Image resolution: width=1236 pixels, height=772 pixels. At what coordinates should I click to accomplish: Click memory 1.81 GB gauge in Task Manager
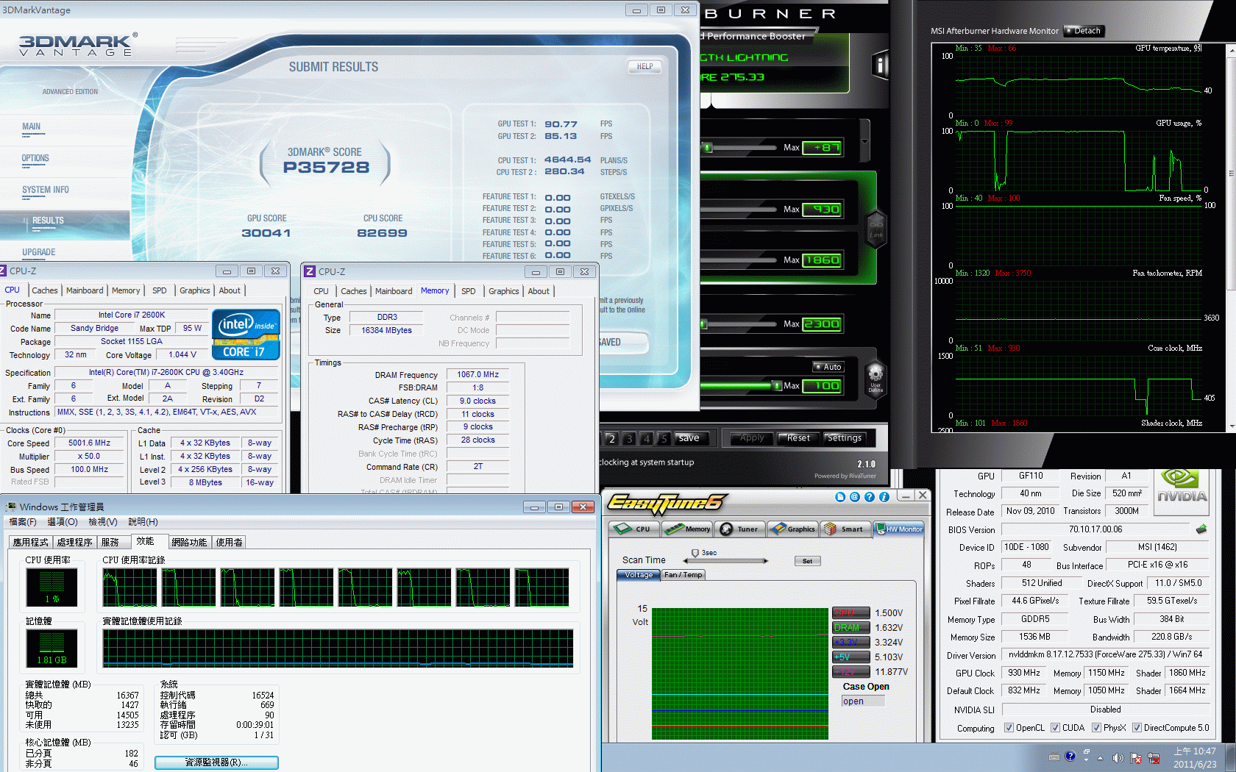(x=51, y=648)
